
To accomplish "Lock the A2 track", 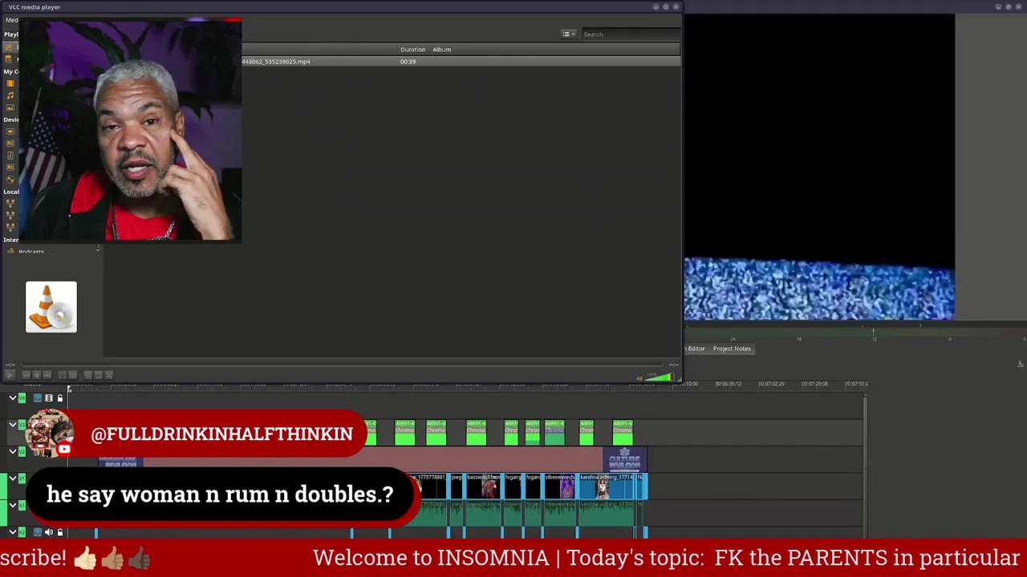I will pyautogui.click(x=59, y=532).
